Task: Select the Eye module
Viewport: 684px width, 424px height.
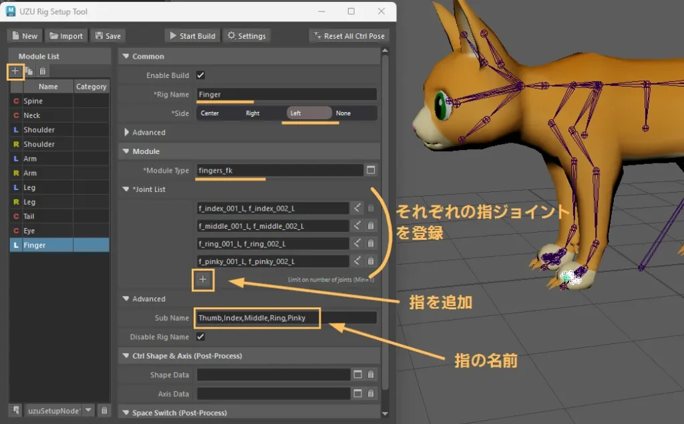Action: tap(59, 230)
